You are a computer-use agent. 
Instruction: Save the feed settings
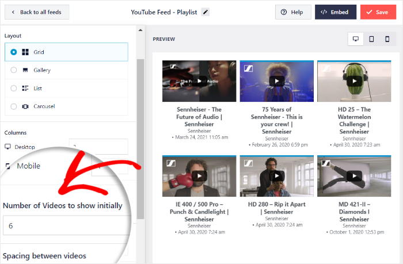(378, 12)
